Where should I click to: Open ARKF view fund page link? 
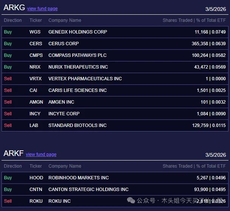point(41,154)
